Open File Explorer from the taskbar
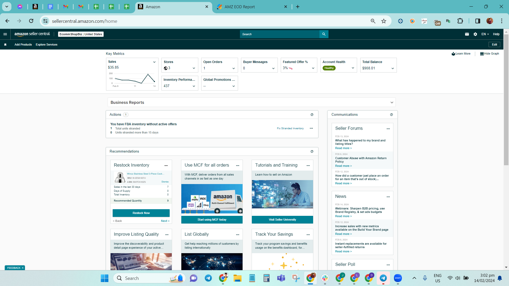 point(237,278)
